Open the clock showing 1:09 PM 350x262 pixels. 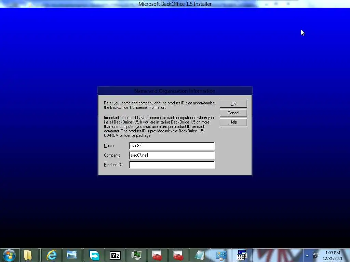(x=333, y=255)
